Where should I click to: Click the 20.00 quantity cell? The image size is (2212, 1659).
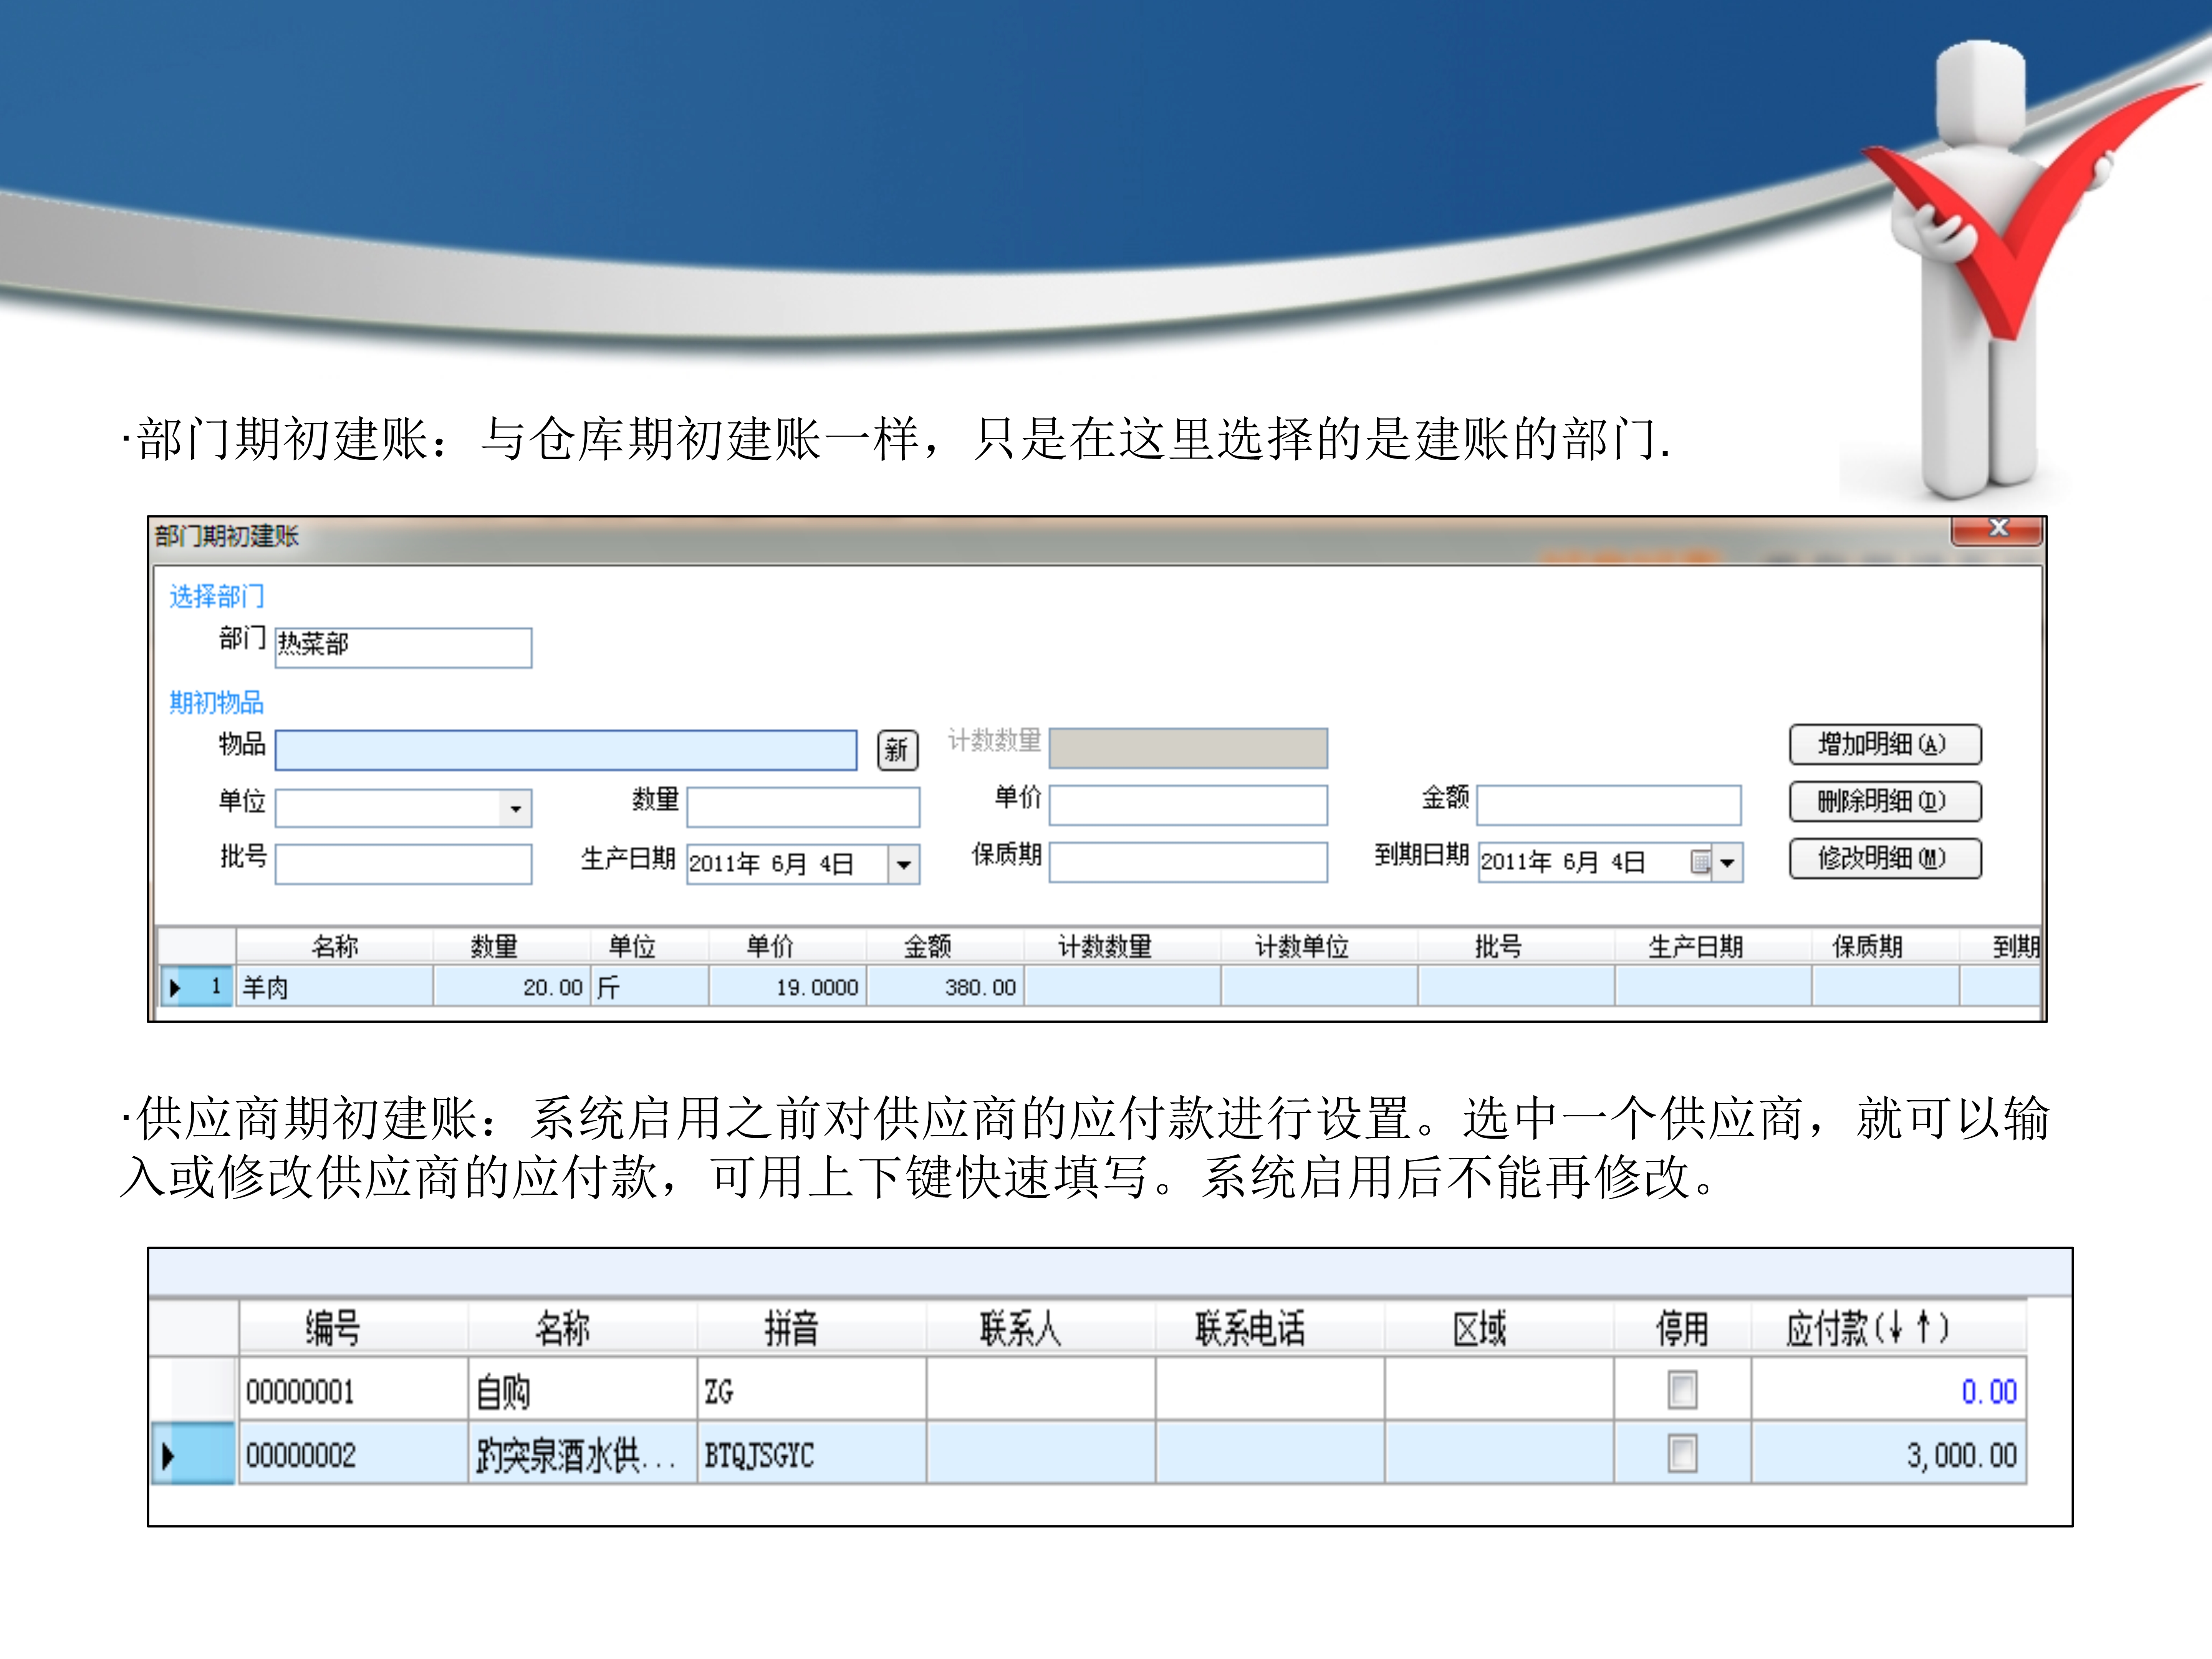click(x=512, y=987)
